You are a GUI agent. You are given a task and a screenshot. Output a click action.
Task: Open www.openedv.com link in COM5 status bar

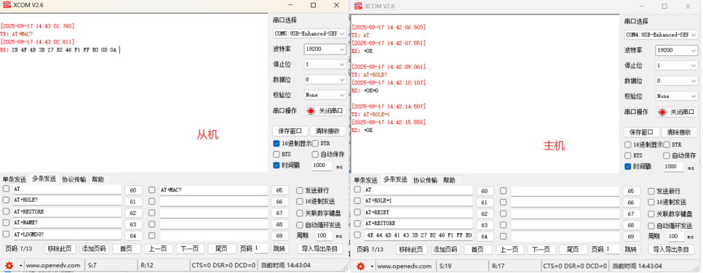[x=53, y=266]
